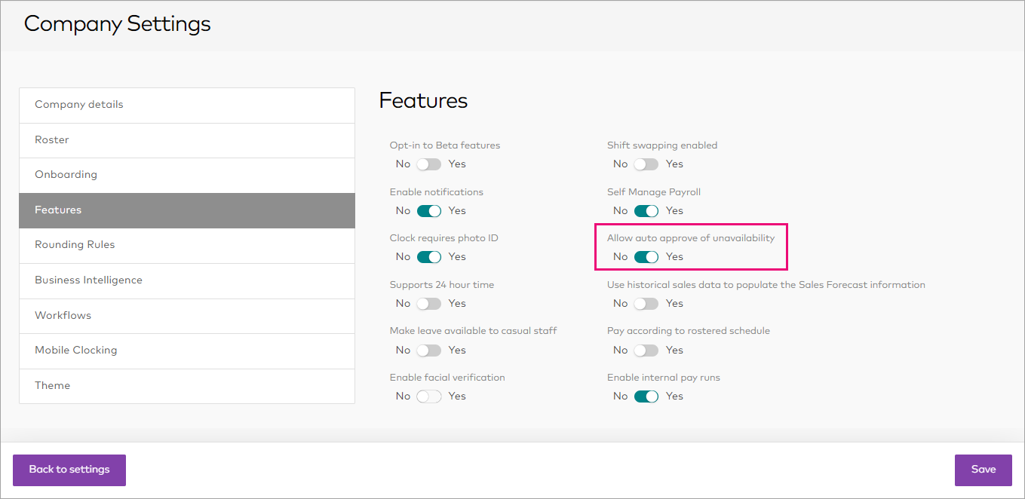The height and width of the screenshot is (499, 1025).
Task: Toggle Opt-in to Beta features switch
Action: (x=428, y=164)
